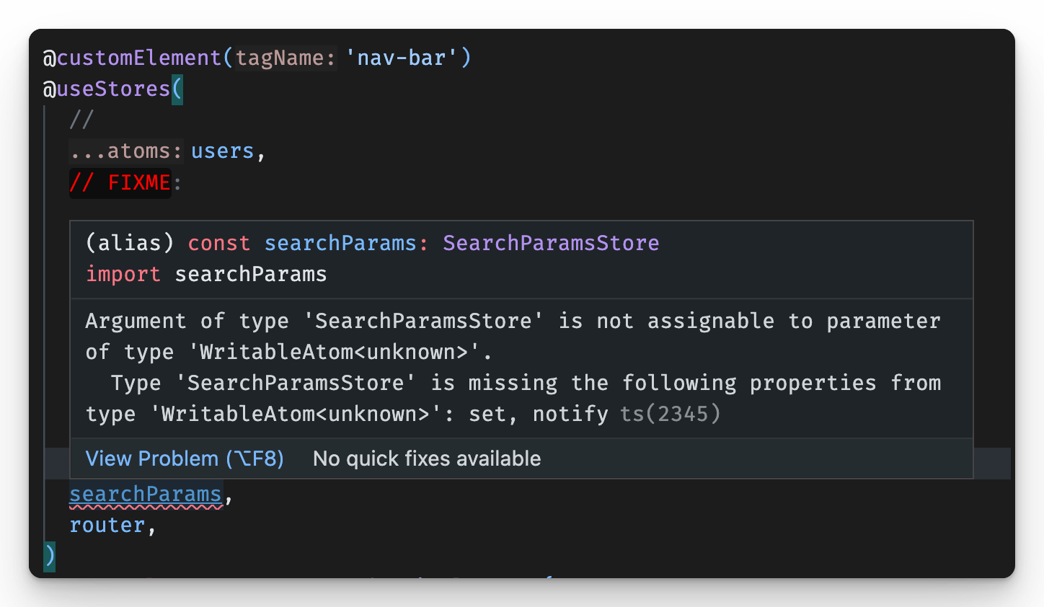Click the red FIXME comment
The height and width of the screenshot is (607, 1044).
pyautogui.click(x=120, y=182)
